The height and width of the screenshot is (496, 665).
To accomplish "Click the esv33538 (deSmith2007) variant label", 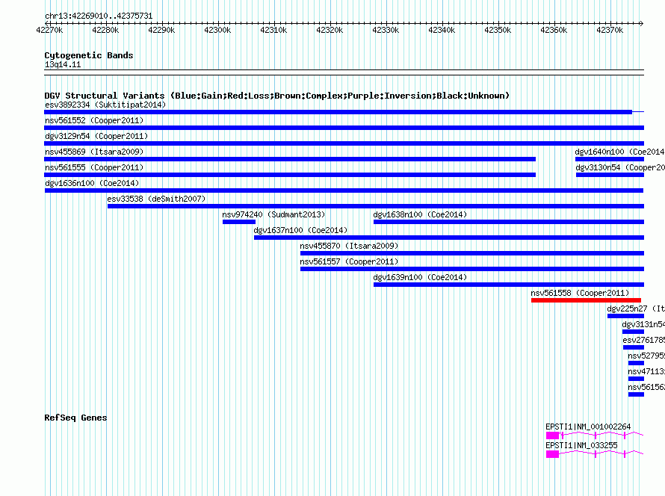I will click(x=156, y=199).
